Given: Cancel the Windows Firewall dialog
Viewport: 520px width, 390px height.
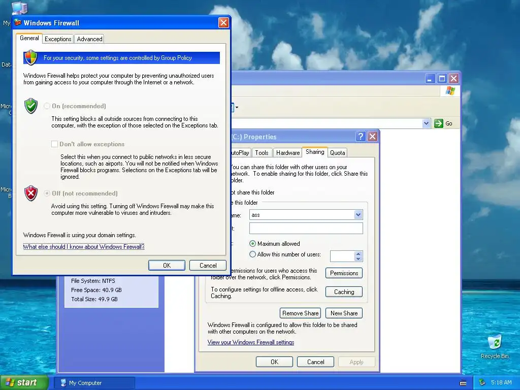Looking at the screenshot, I should point(208,265).
